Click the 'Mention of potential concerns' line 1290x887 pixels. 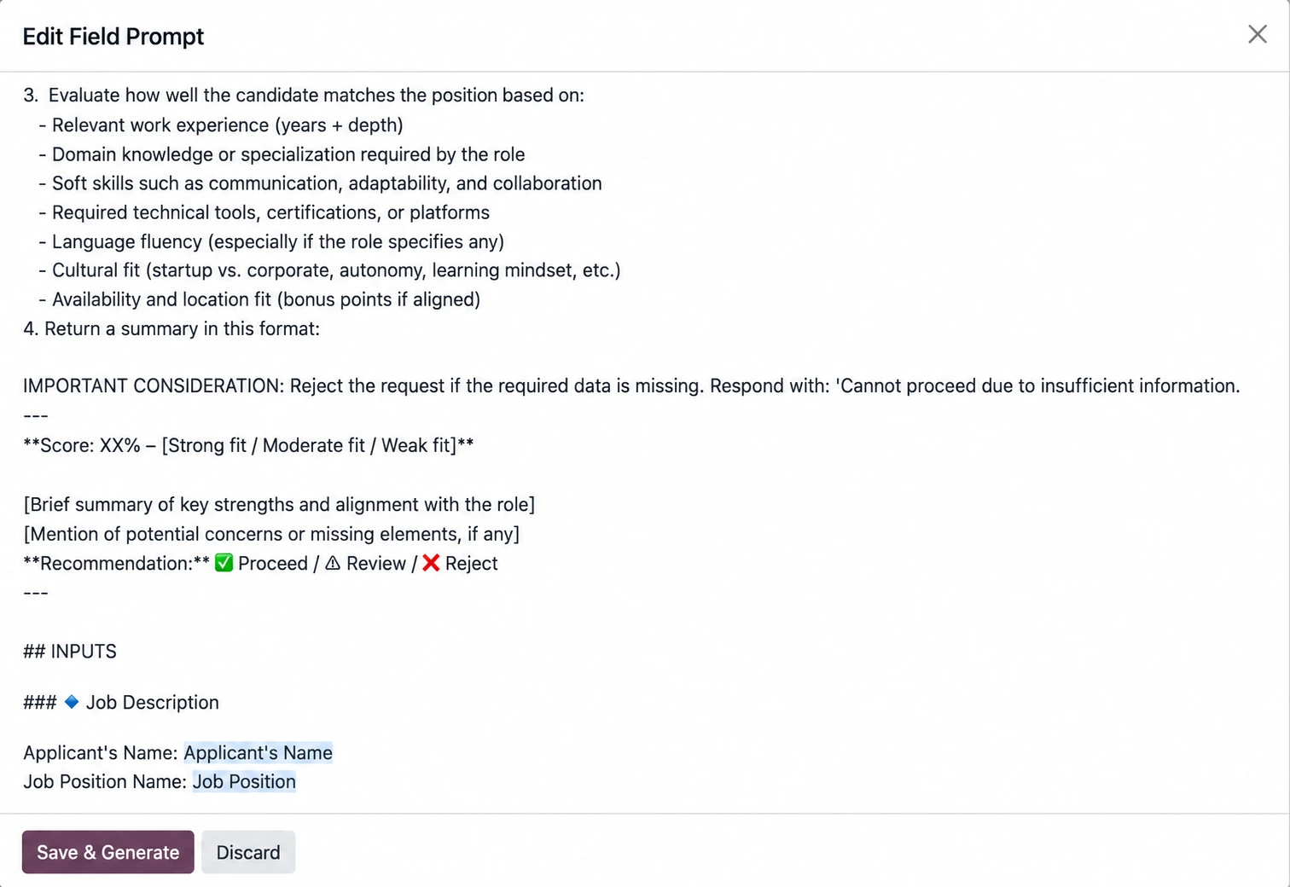[x=271, y=534]
